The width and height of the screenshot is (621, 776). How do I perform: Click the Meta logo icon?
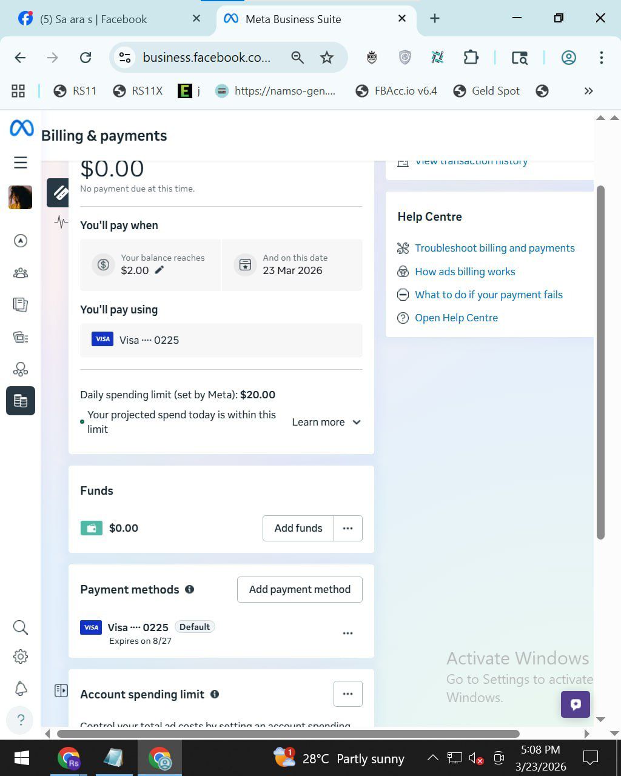(21, 129)
